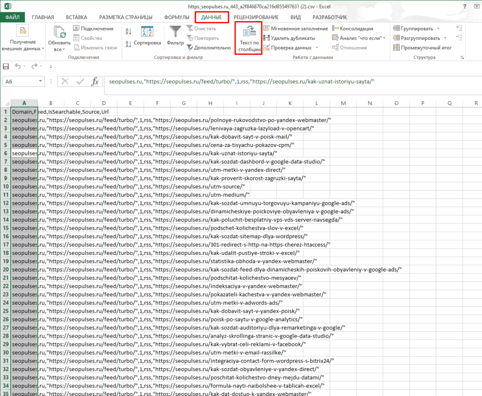This screenshot has height=396, width=482.
Task: Open the Проверка данных dropdown arrow
Action: [x=317, y=48]
